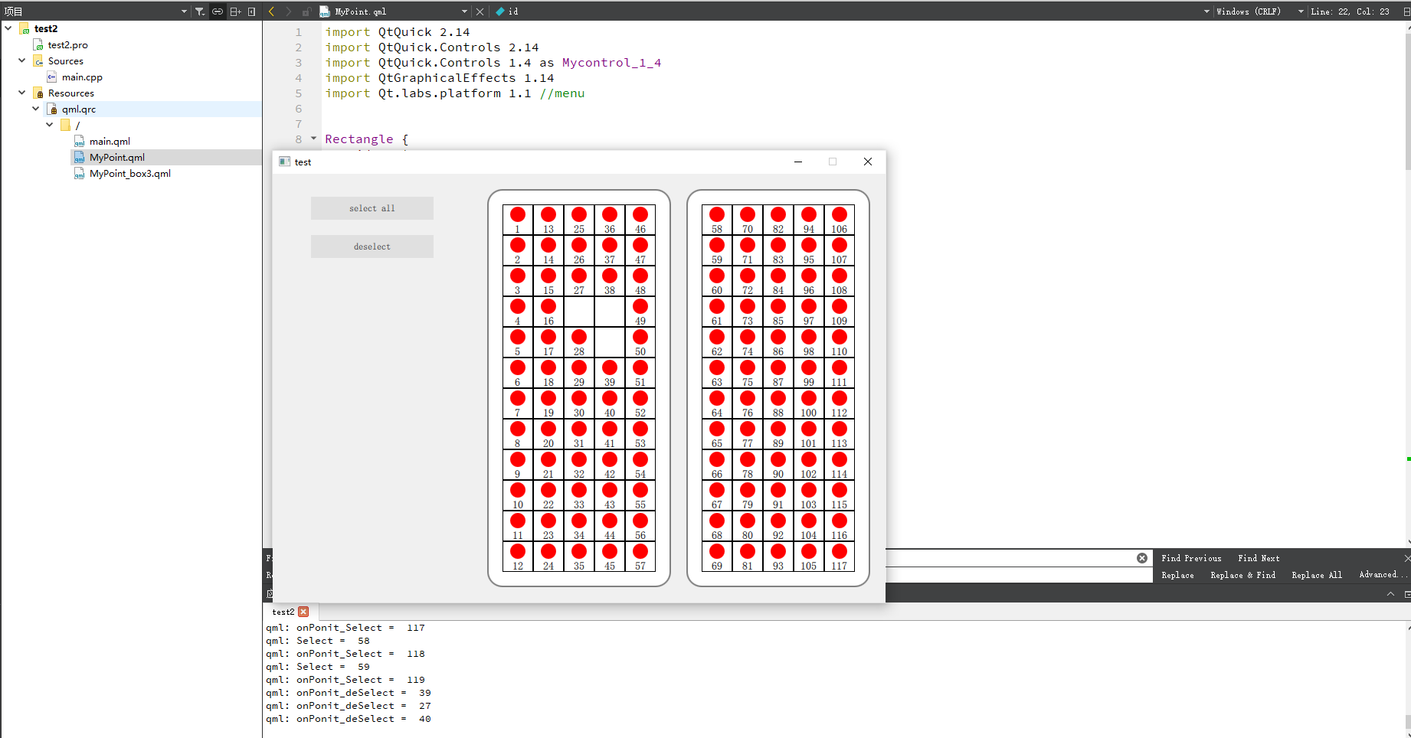Open the MyPoint.qml open documents dropdown
The image size is (1411, 738).
coord(464,11)
